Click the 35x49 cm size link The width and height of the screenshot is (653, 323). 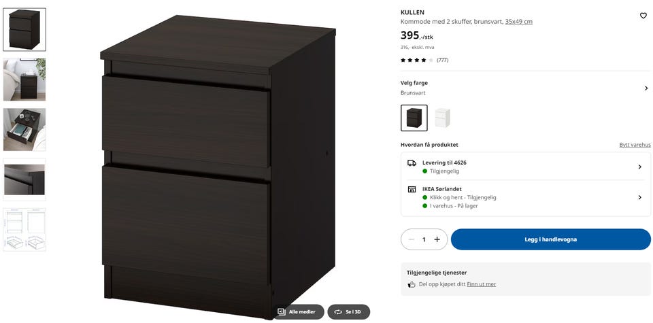point(518,22)
